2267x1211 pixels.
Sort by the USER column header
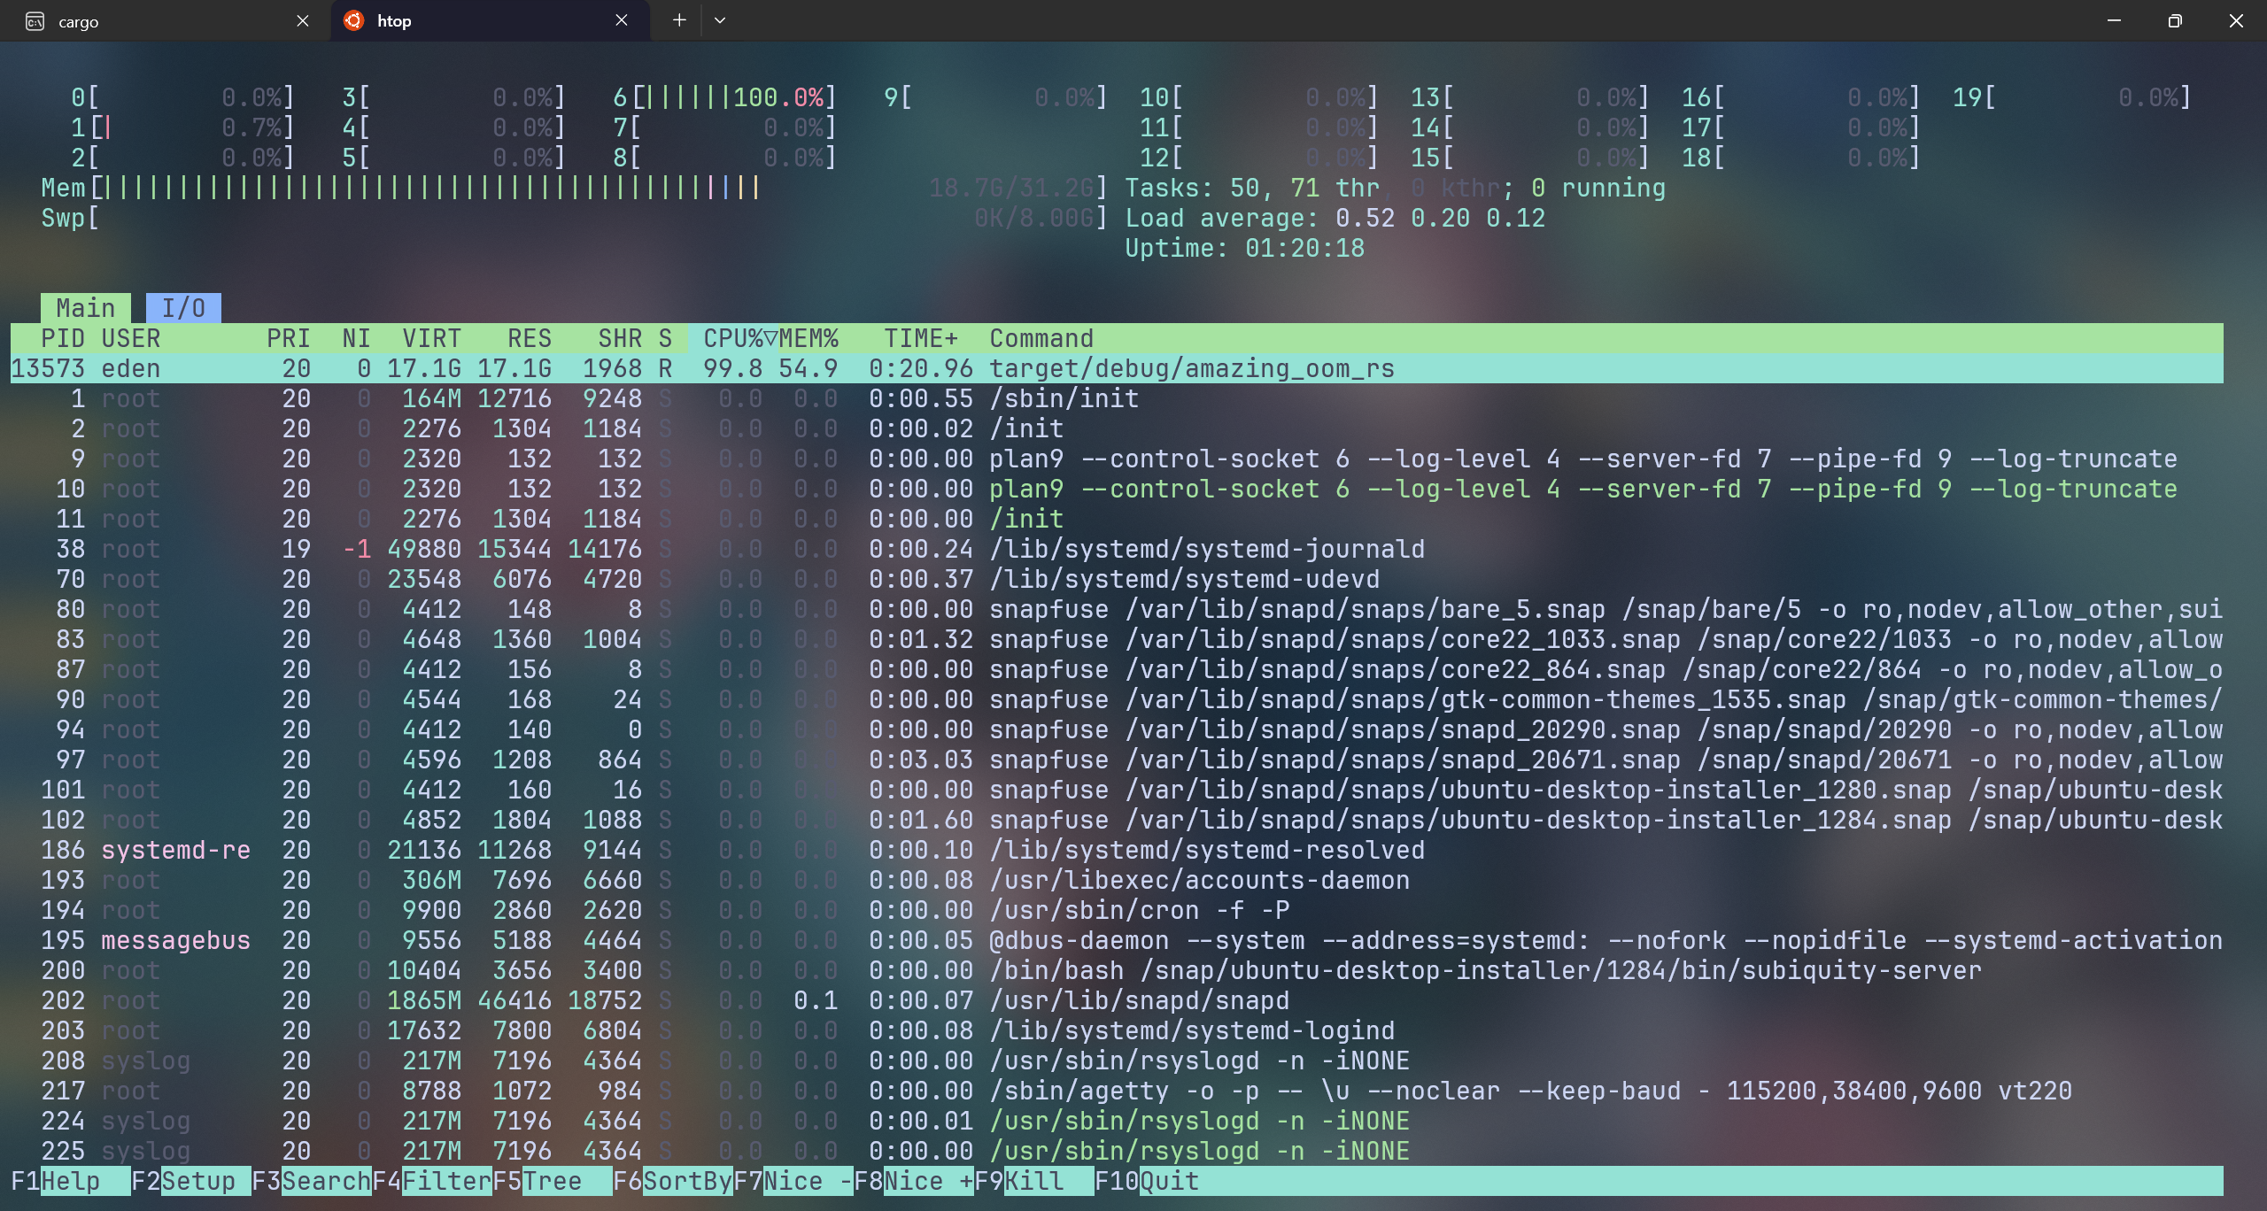pyautogui.click(x=131, y=338)
